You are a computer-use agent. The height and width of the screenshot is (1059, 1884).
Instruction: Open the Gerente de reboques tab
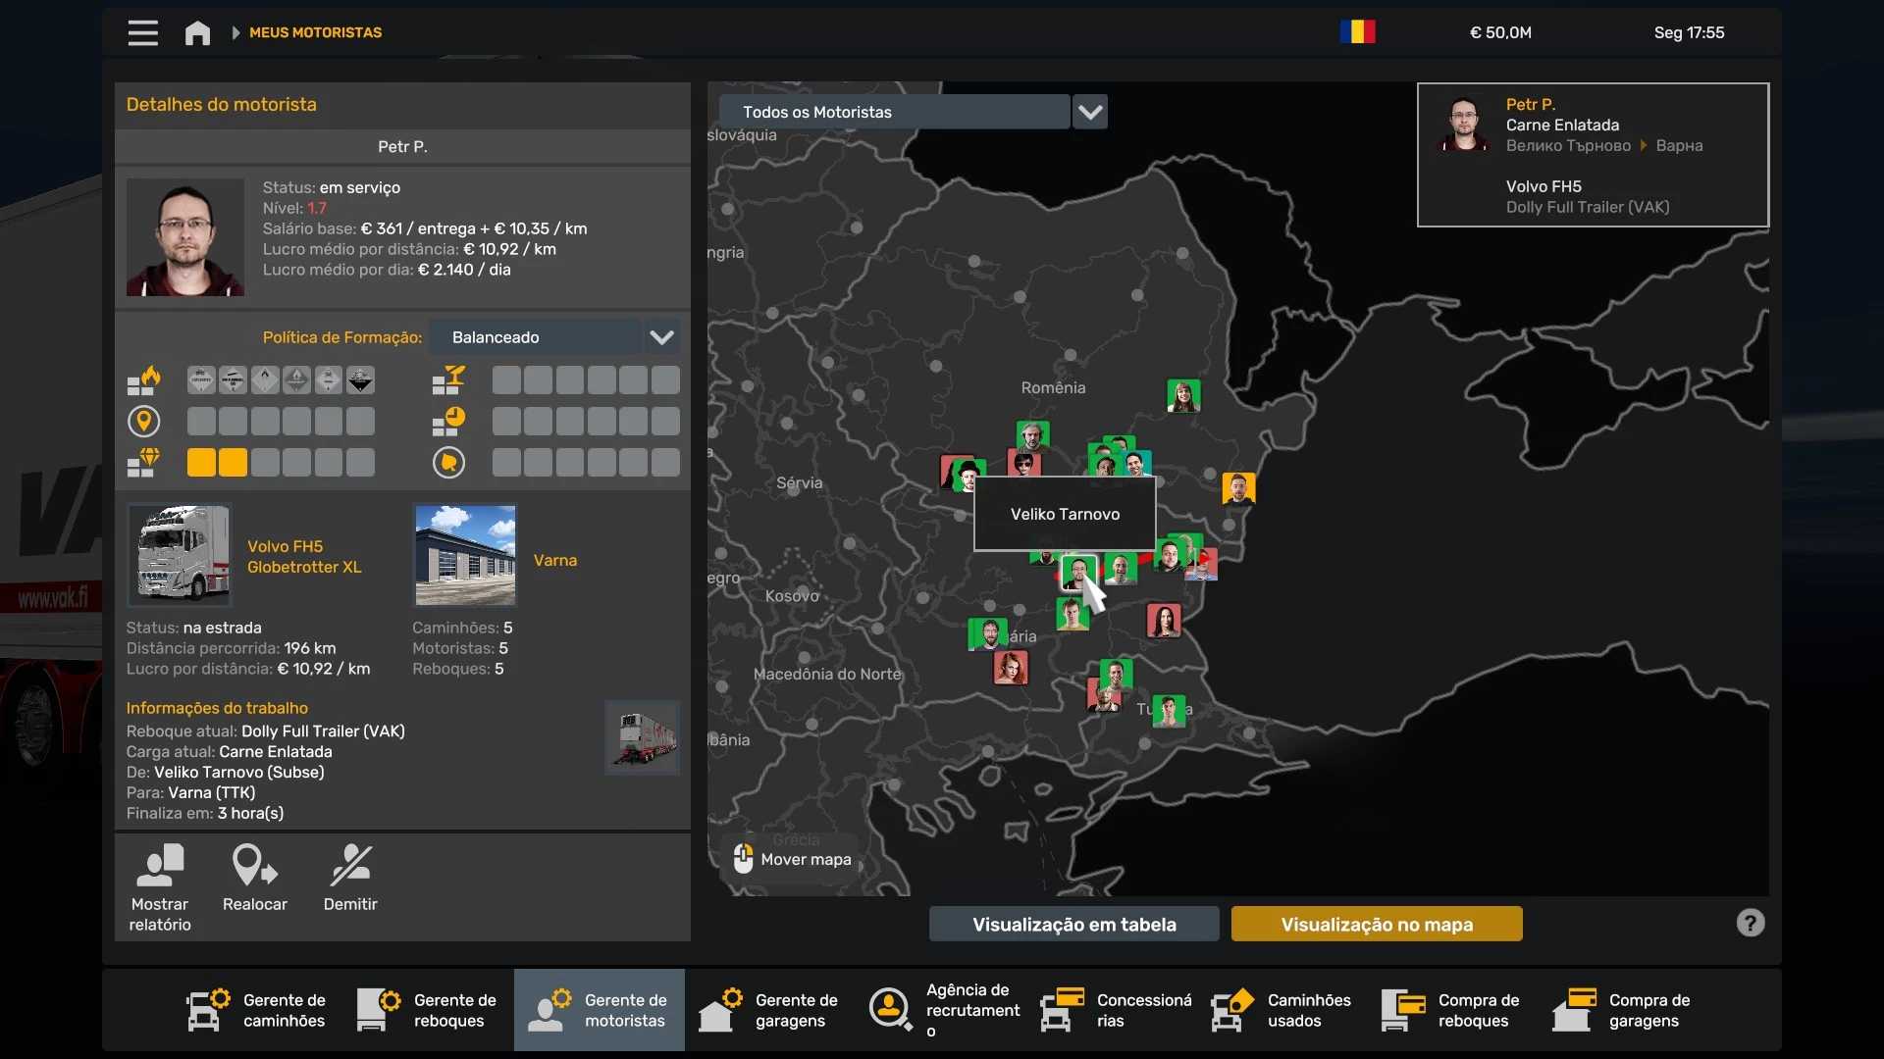coord(428,1010)
